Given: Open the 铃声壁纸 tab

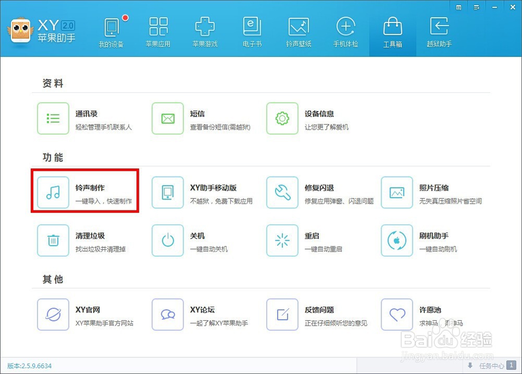Looking at the screenshot, I should pyautogui.click(x=299, y=32).
